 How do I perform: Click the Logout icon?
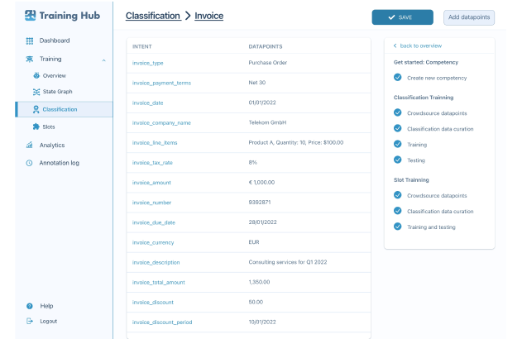pos(30,321)
